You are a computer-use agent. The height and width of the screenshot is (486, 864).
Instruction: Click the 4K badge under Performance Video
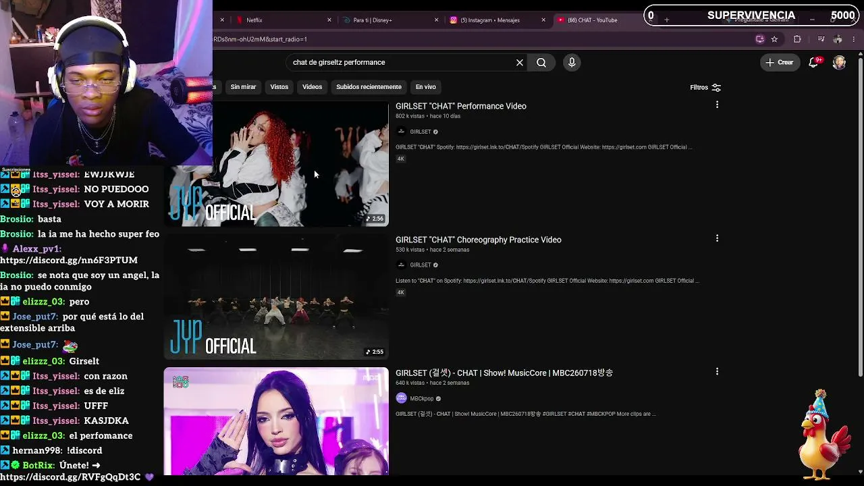tap(401, 159)
